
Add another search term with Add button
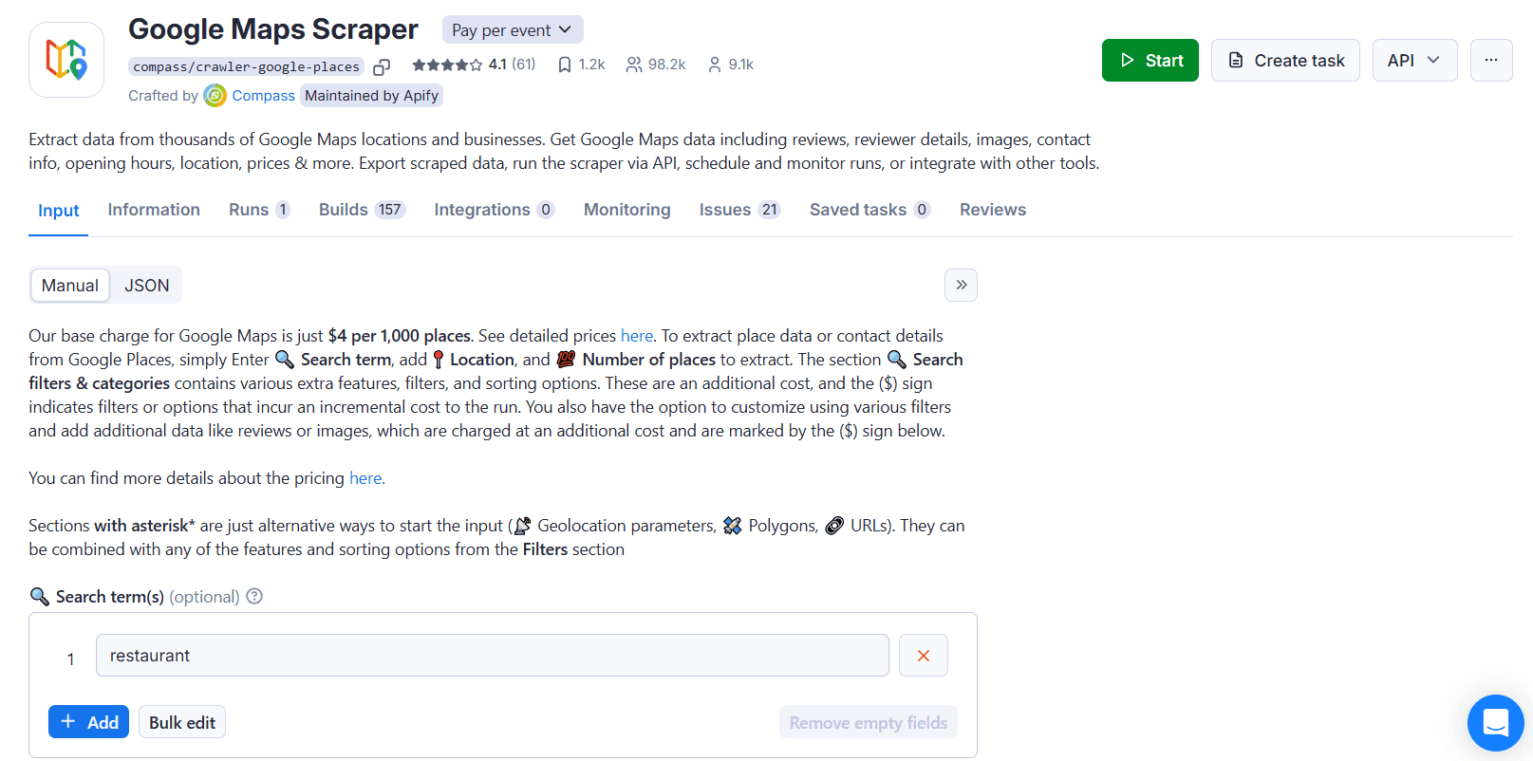tap(88, 722)
